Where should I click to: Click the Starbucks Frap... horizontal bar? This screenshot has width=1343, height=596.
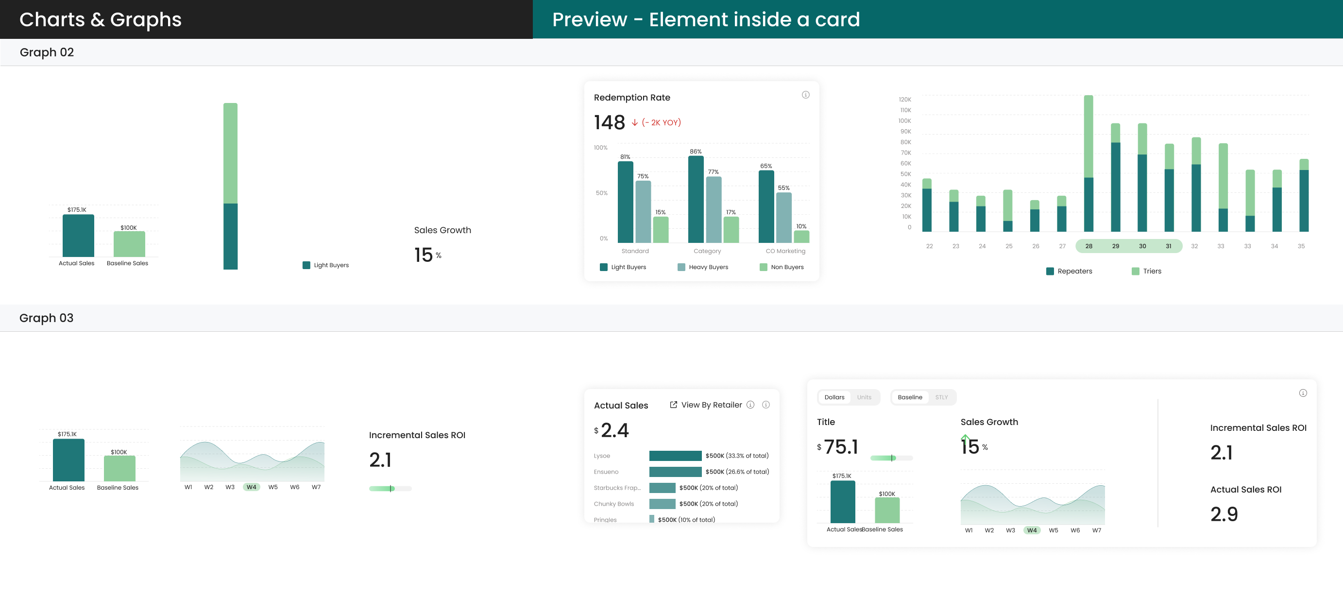point(662,488)
